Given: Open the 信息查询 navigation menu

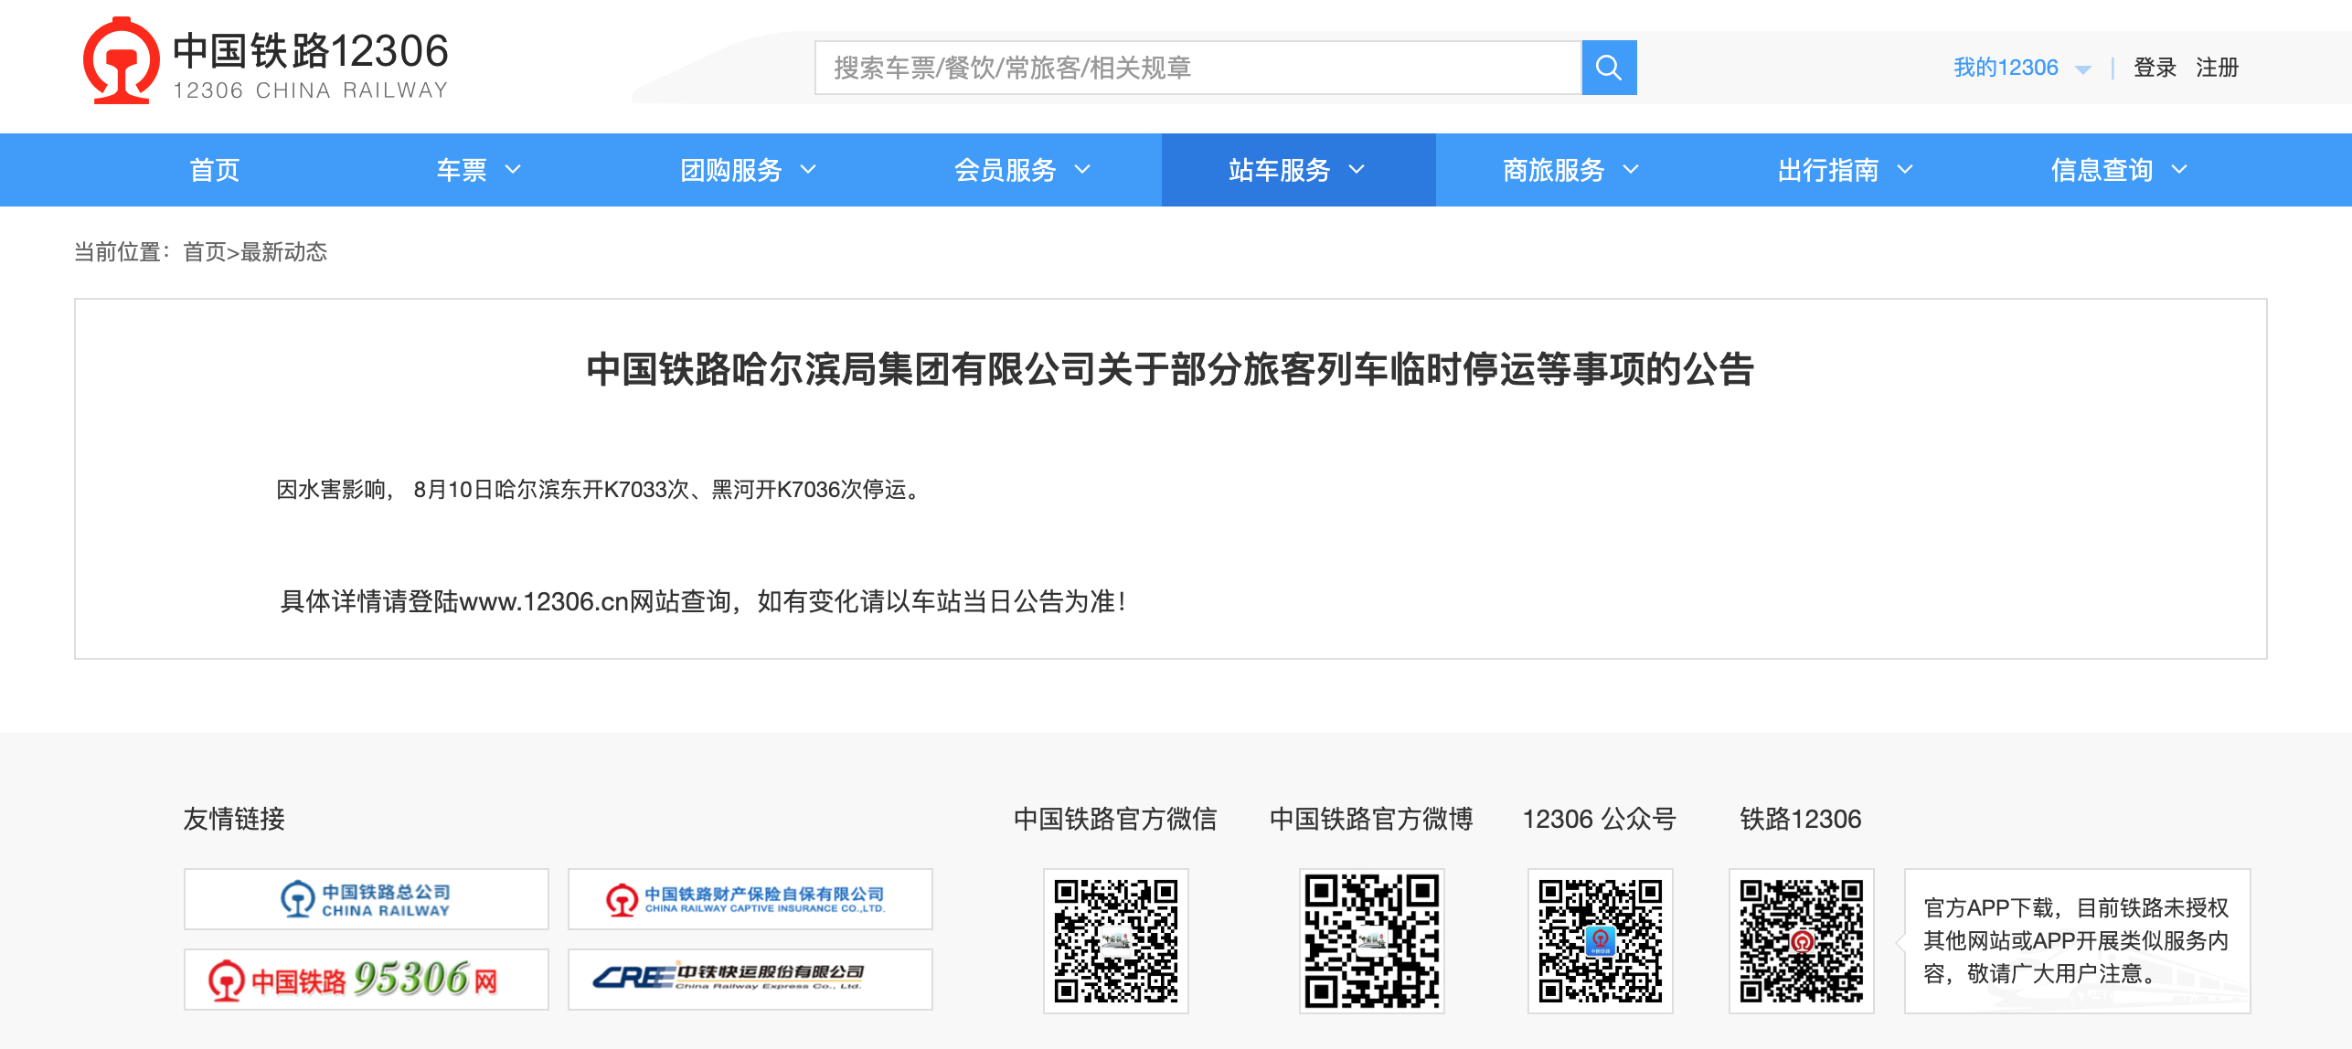Looking at the screenshot, I should [2102, 170].
